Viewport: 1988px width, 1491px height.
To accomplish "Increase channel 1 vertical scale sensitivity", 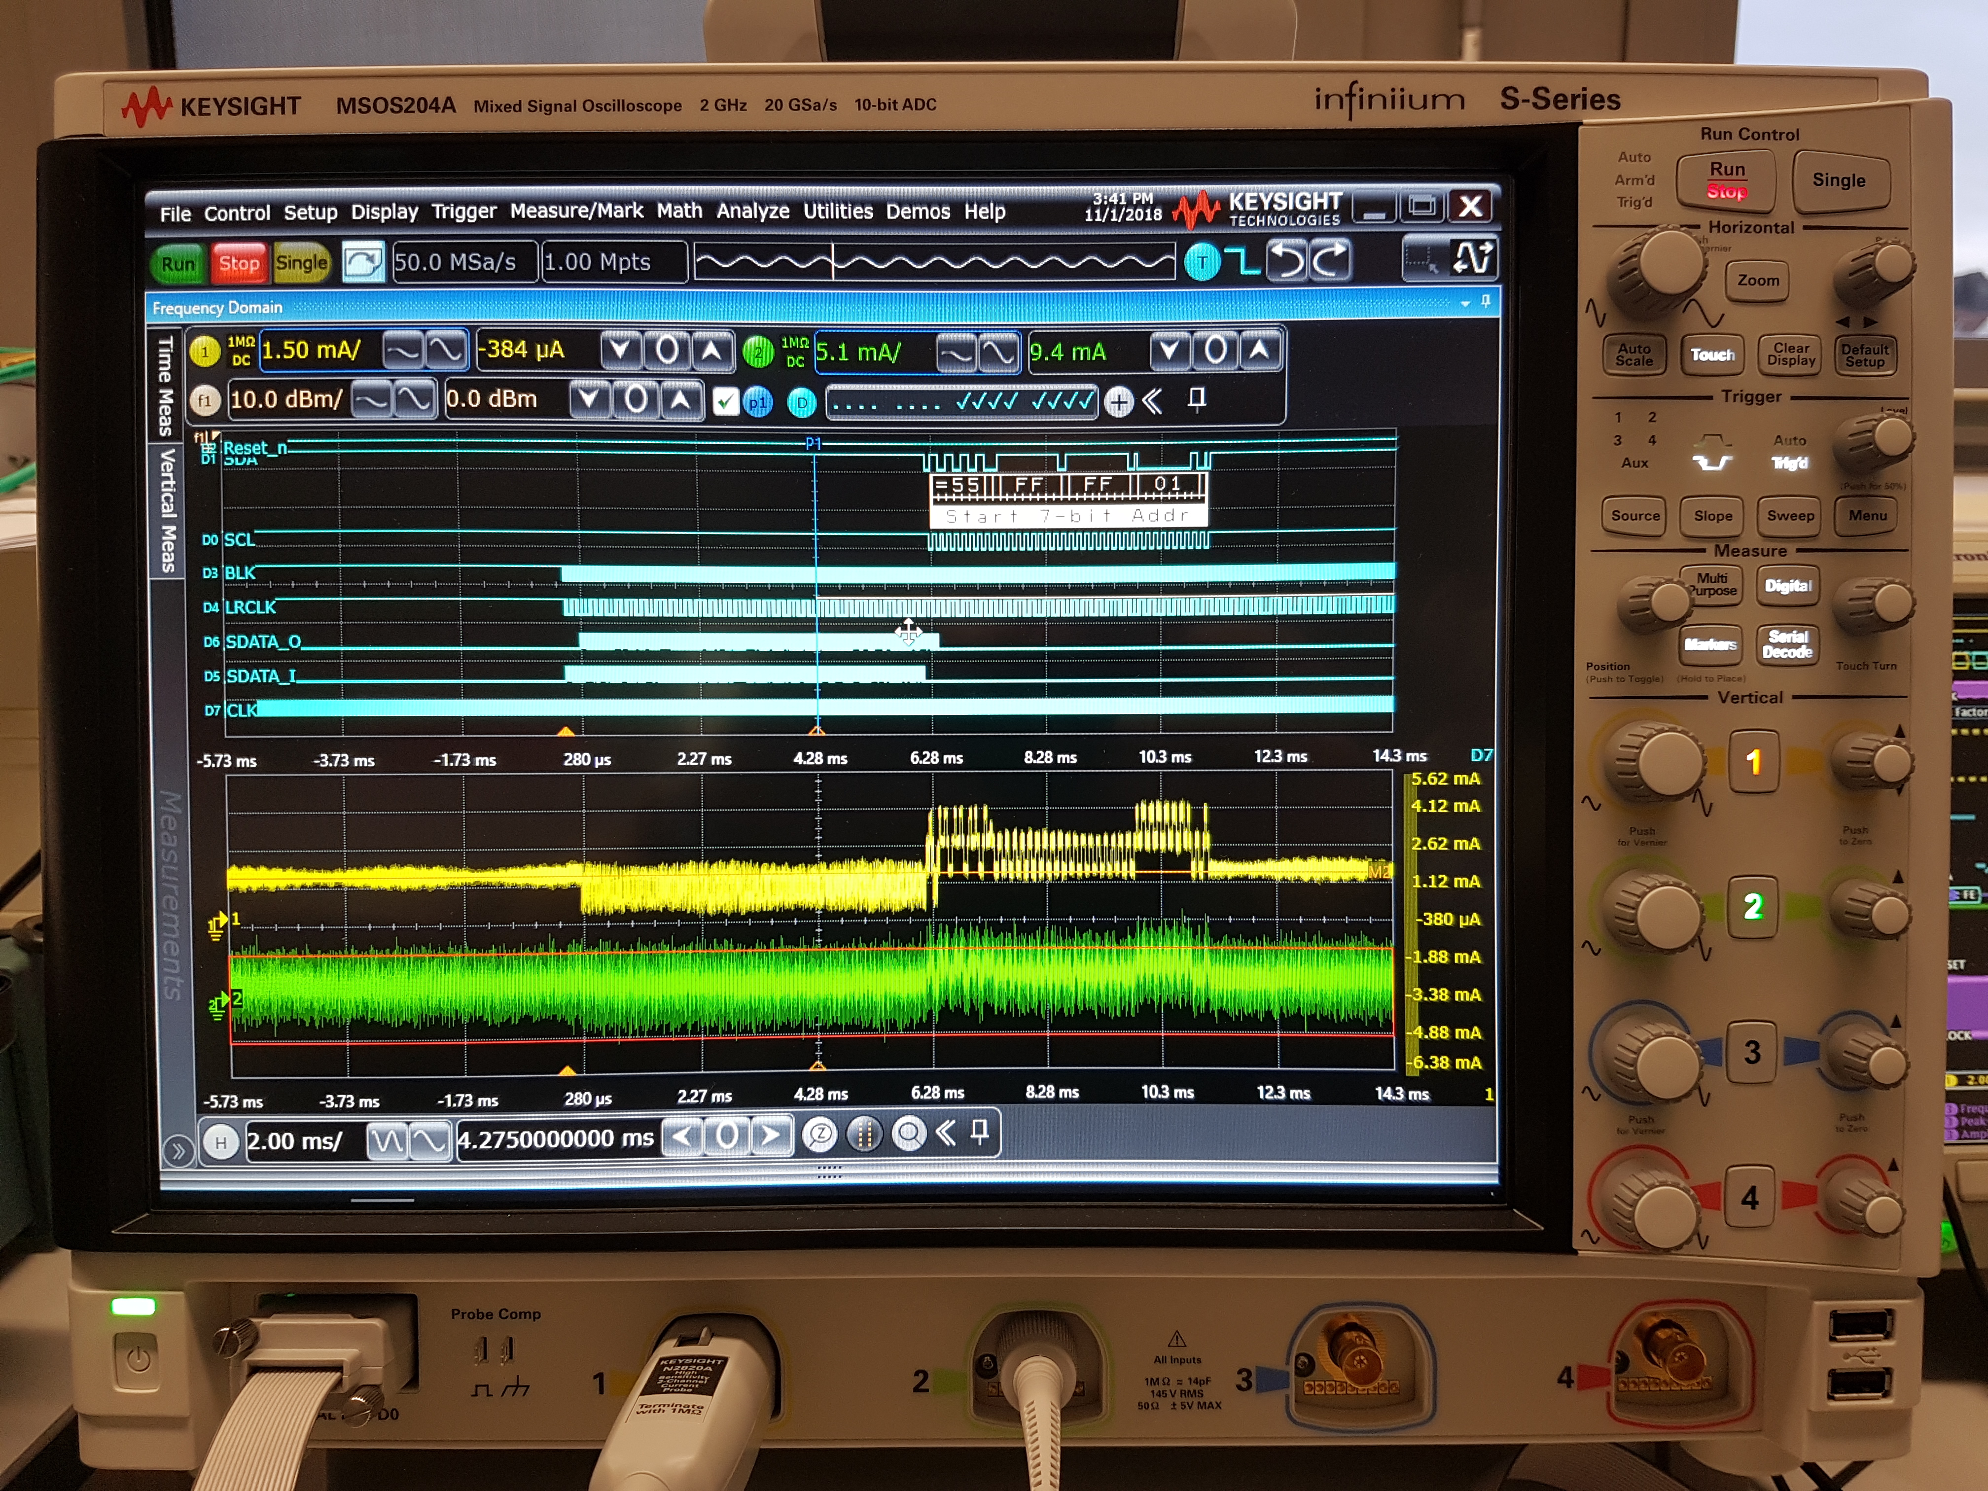I will click(x=446, y=350).
